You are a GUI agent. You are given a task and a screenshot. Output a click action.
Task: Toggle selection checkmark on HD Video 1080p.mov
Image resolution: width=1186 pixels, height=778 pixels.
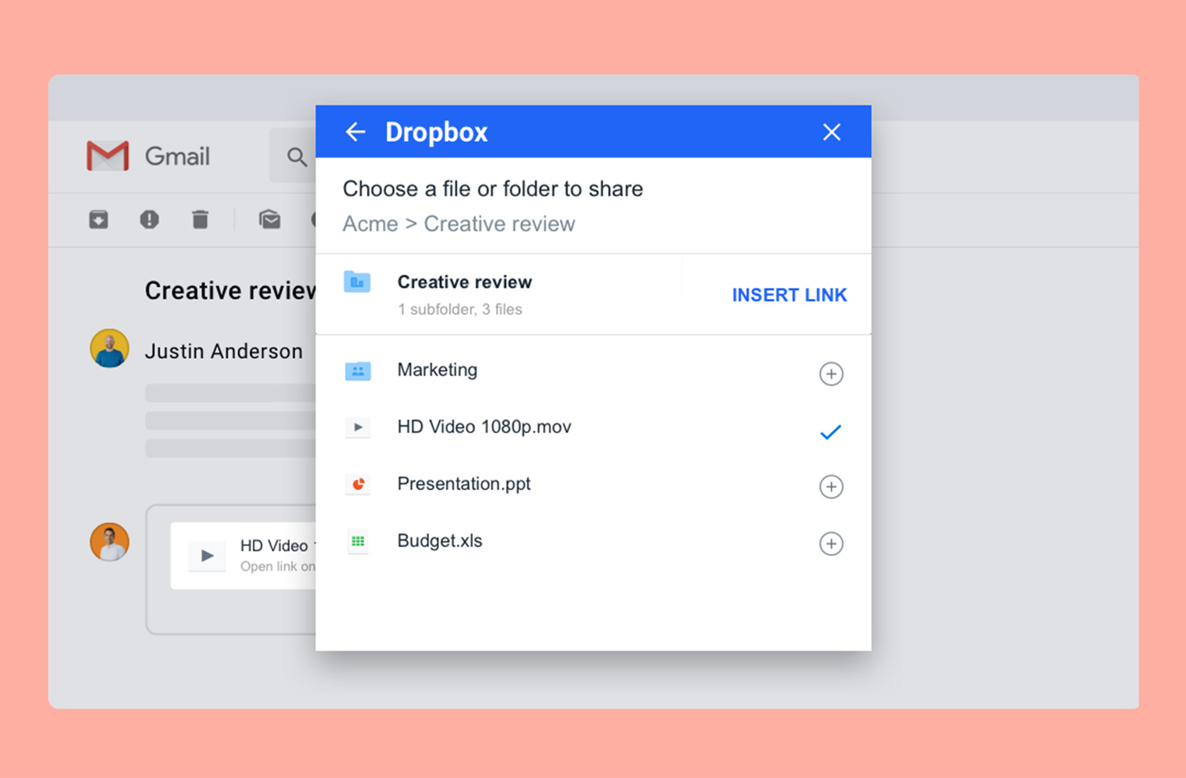pyautogui.click(x=829, y=432)
